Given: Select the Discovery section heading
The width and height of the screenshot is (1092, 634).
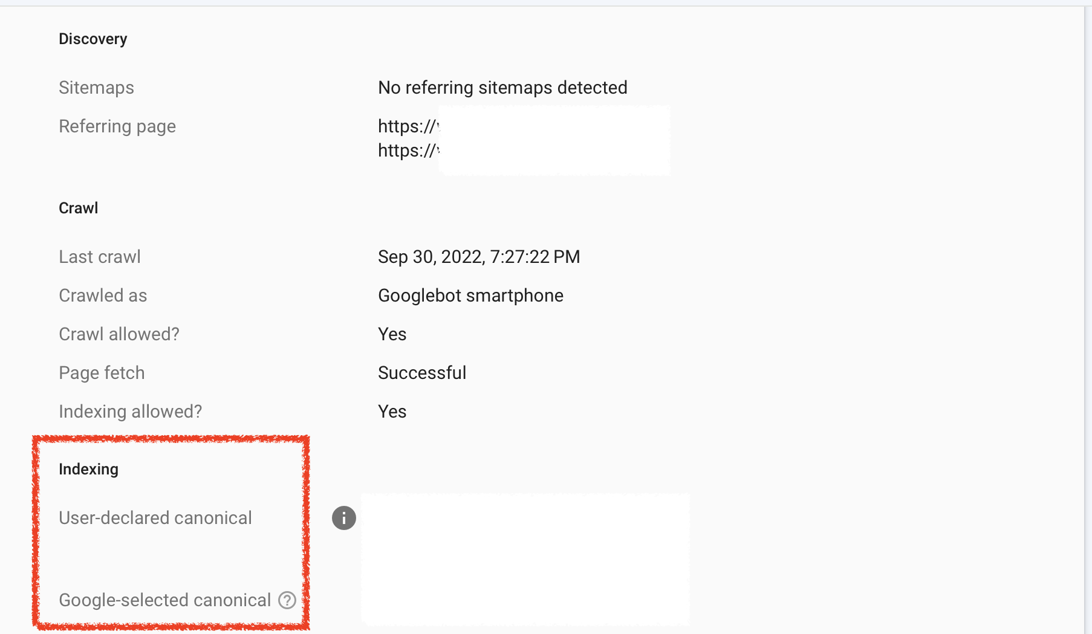Looking at the screenshot, I should (x=93, y=38).
